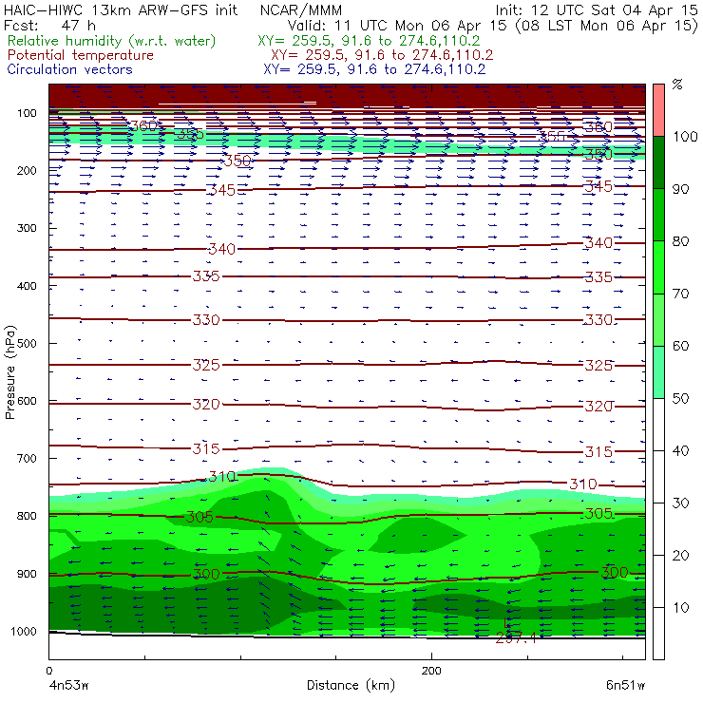The image size is (703, 703).
Task: Select the pink colorbar segment above 100%
Action: (658, 110)
